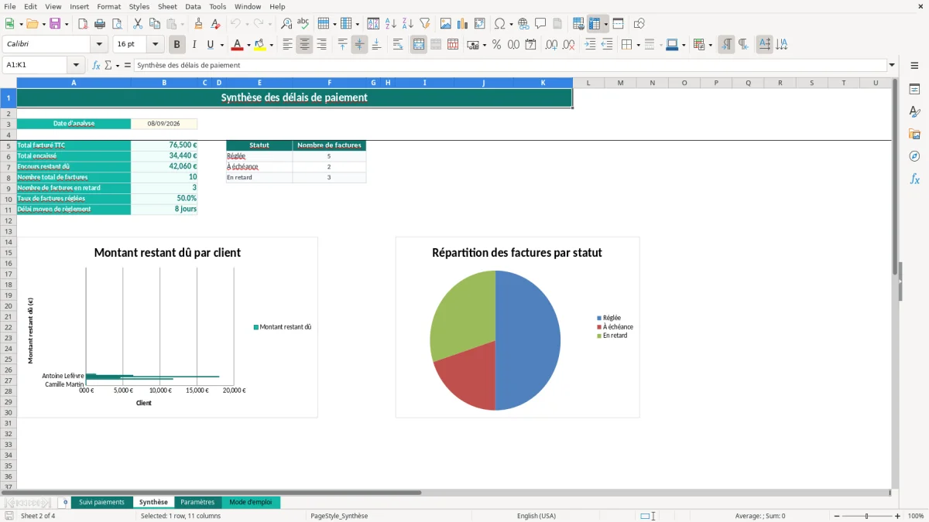Open the Background Color dropdown arrow

pyautogui.click(x=271, y=45)
